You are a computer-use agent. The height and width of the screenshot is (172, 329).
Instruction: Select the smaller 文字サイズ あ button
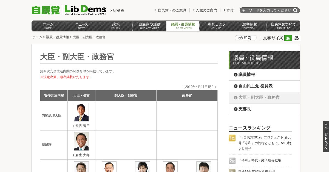[x=288, y=38]
